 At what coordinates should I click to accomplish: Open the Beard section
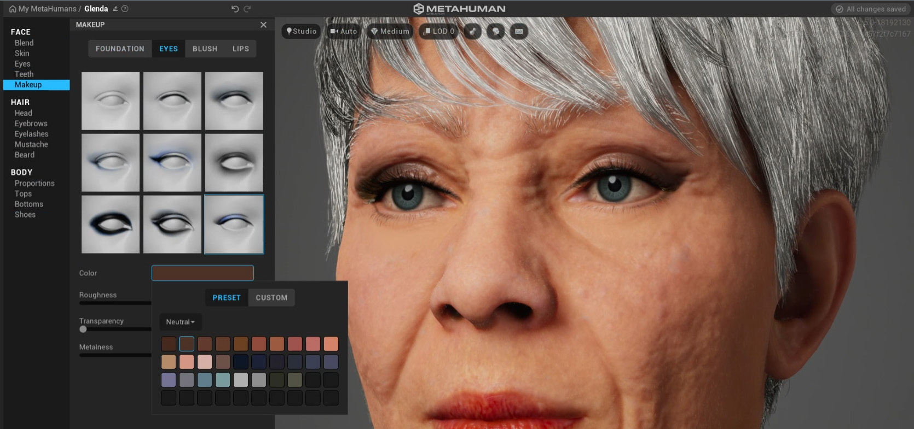coord(25,155)
